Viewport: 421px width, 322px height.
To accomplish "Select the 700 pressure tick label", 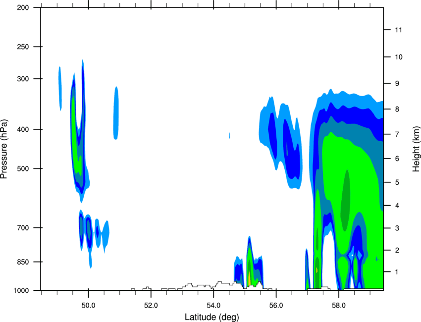I will (x=23, y=228).
